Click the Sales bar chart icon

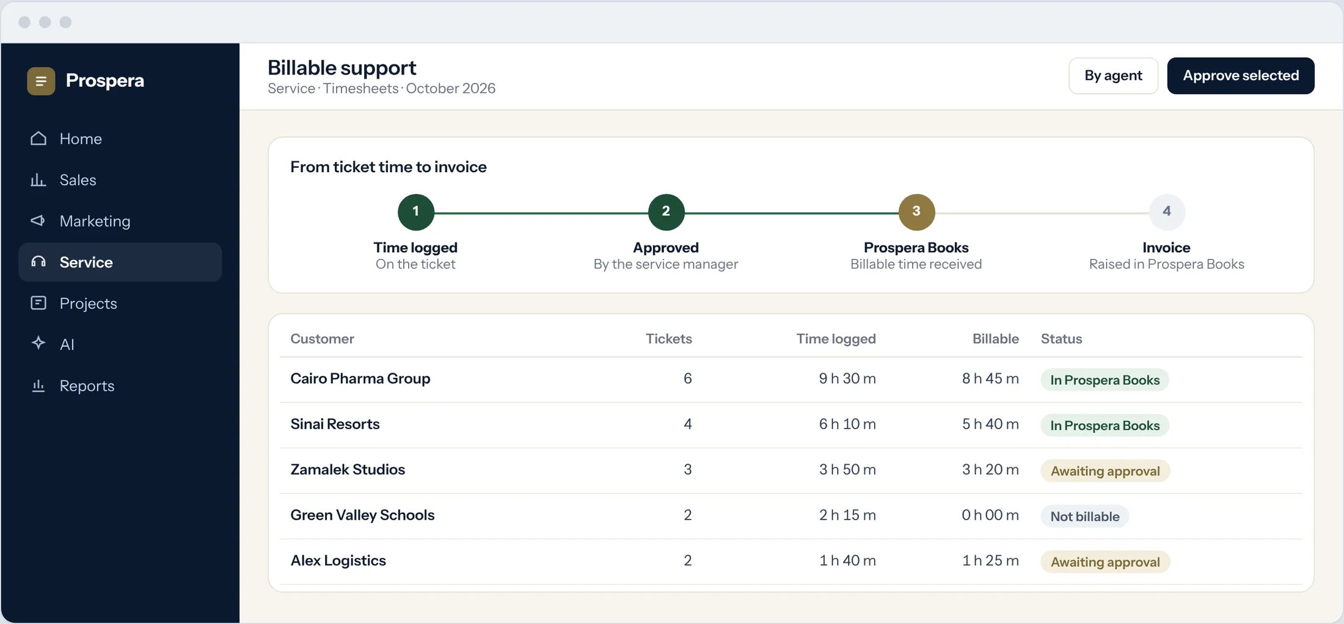point(38,180)
